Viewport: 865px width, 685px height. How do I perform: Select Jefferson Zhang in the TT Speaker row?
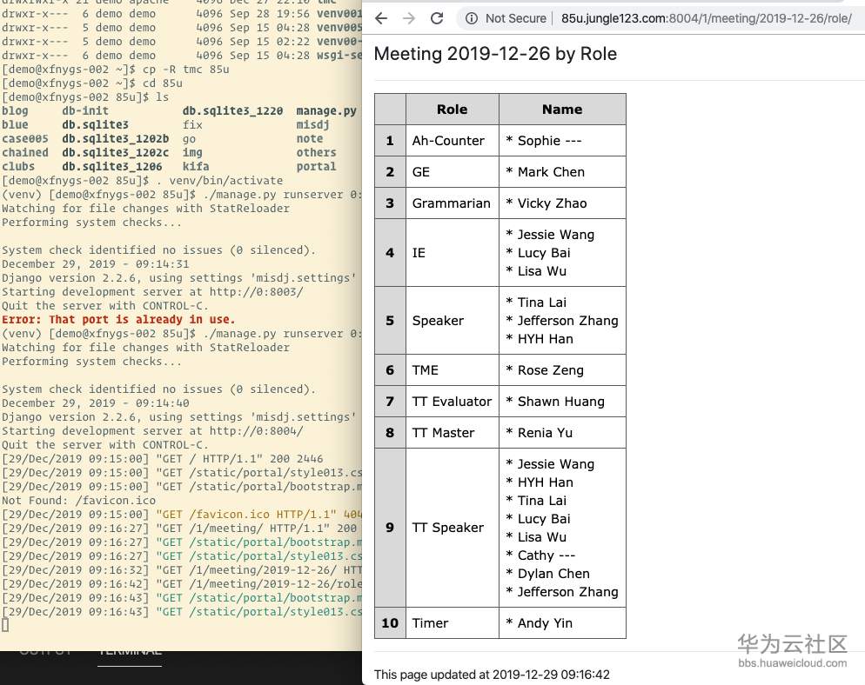pyautogui.click(x=567, y=592)
